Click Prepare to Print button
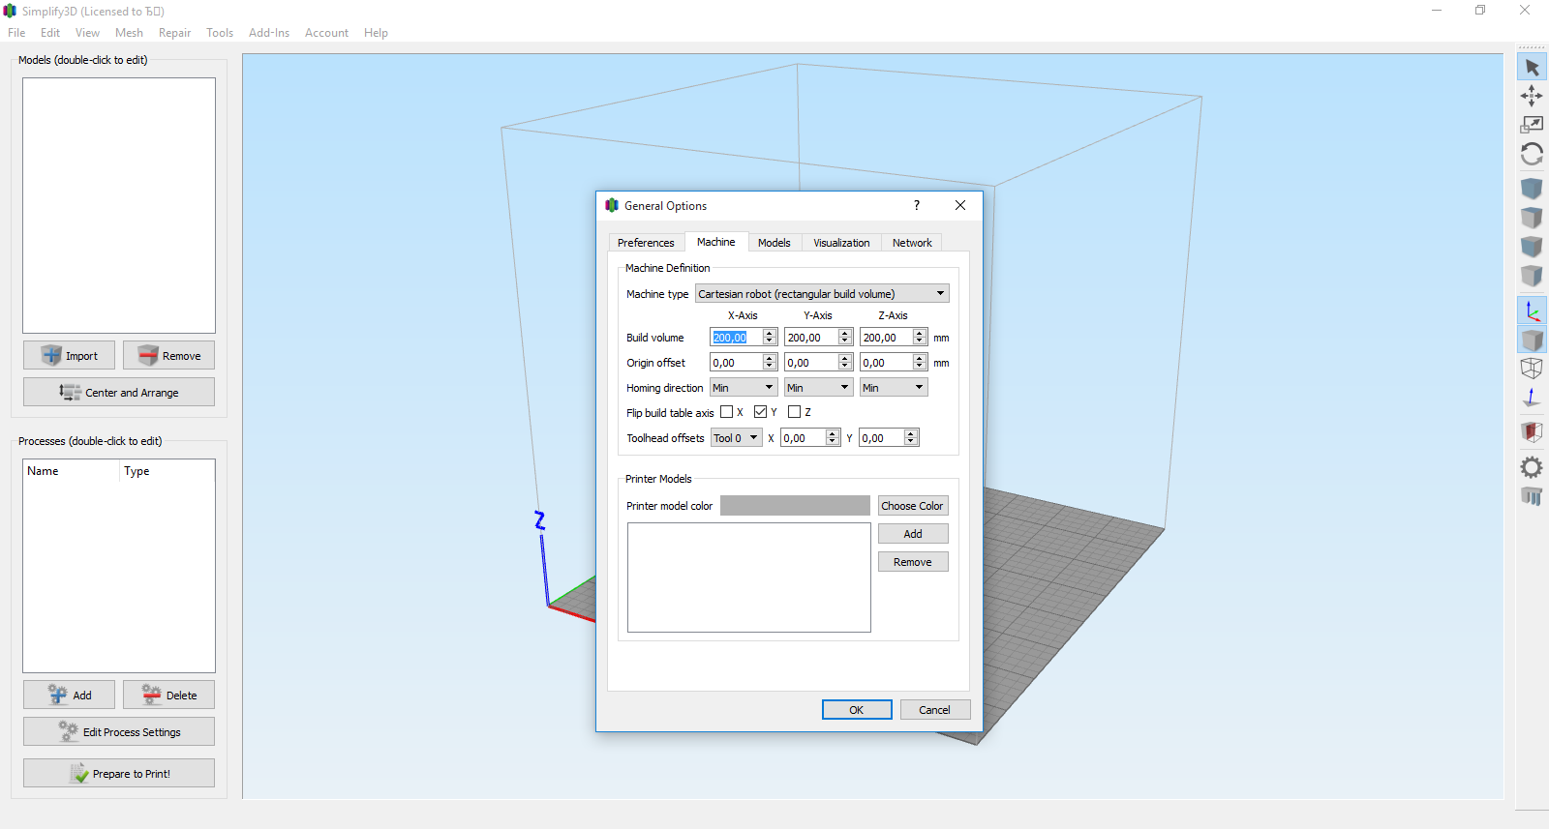 (119, 773)
